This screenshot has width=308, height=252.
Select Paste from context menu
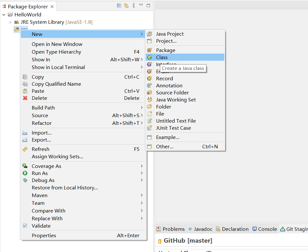(x=83, y=91)
